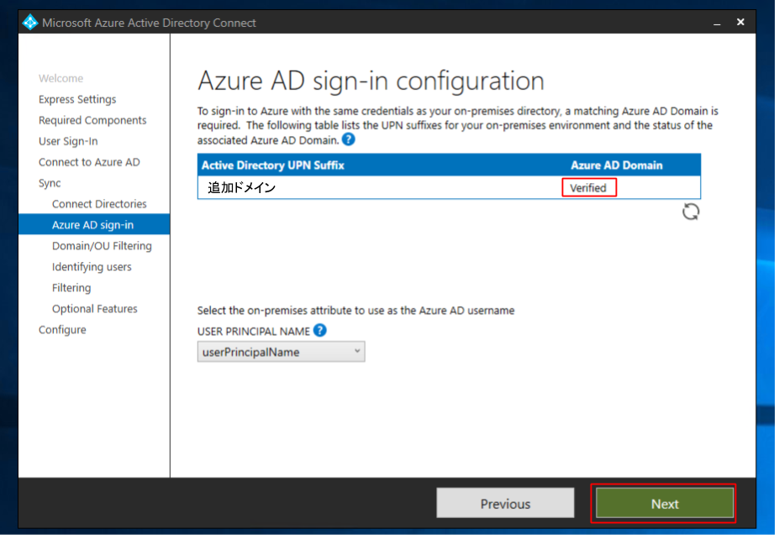The image size is (779, 539).
Task: Select Connect to Azure AD step
Action: pos(90,163)
